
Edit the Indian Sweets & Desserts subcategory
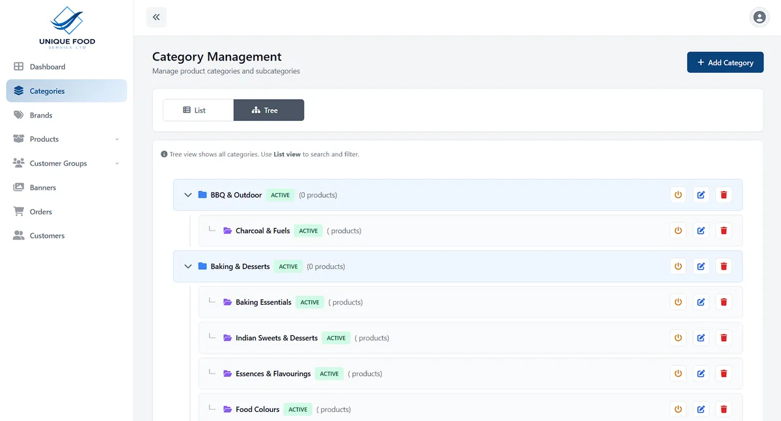coord(701,338)
